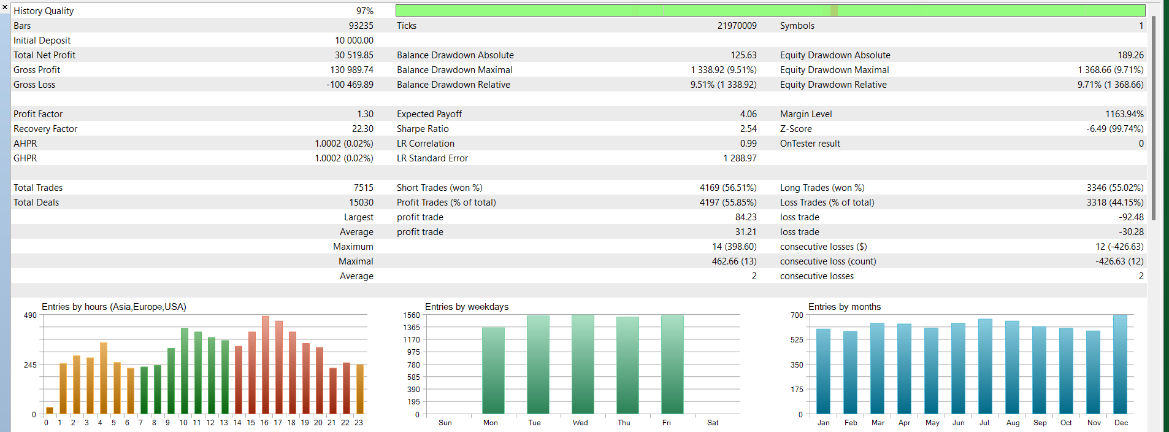Select the Profit Factor row label
The height and width of the screenshot is (432, 1169).
pyautogui.click(x=38, y=114)
